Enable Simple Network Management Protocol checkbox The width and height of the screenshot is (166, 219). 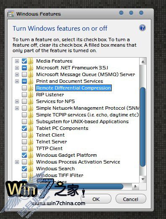(24, 108)
